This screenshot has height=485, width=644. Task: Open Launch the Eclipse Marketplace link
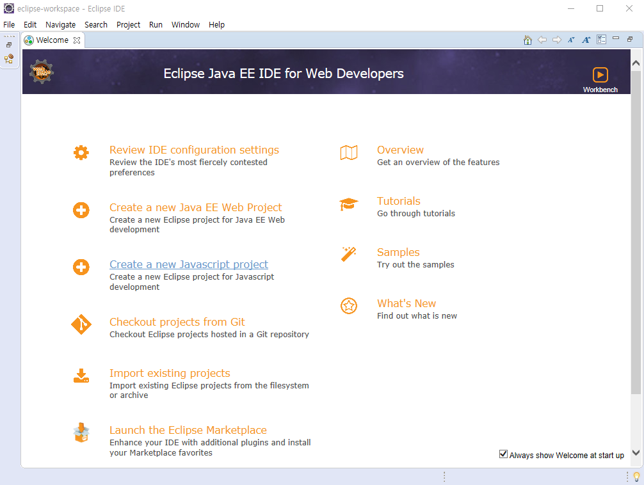coord(188,430)
